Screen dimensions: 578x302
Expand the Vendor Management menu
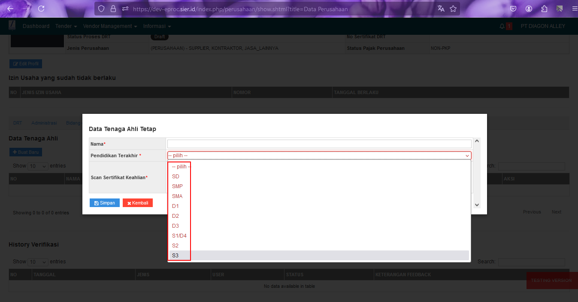(x=110, y=26)
